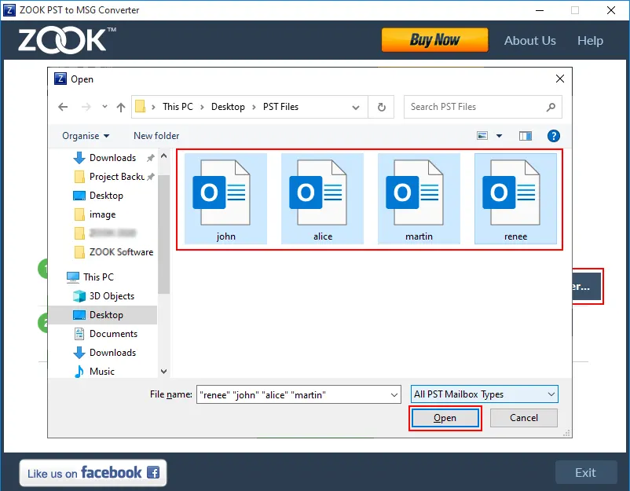This screenshot has height=491, width=630.
Task: Click the This PC monitor icon
Action: point(73,277)
